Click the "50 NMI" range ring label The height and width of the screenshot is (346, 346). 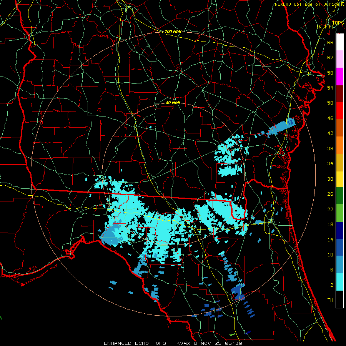(173, 103)
